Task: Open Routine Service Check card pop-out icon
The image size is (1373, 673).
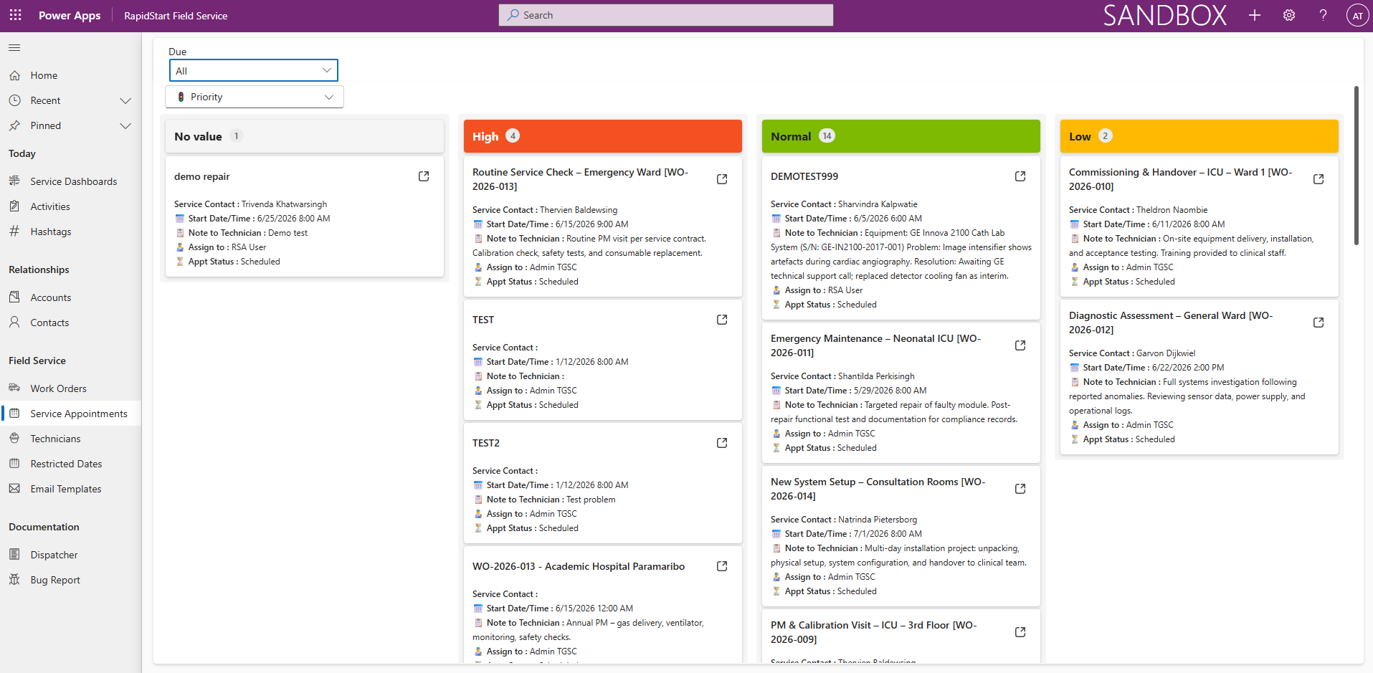Action: coord(722,179)
